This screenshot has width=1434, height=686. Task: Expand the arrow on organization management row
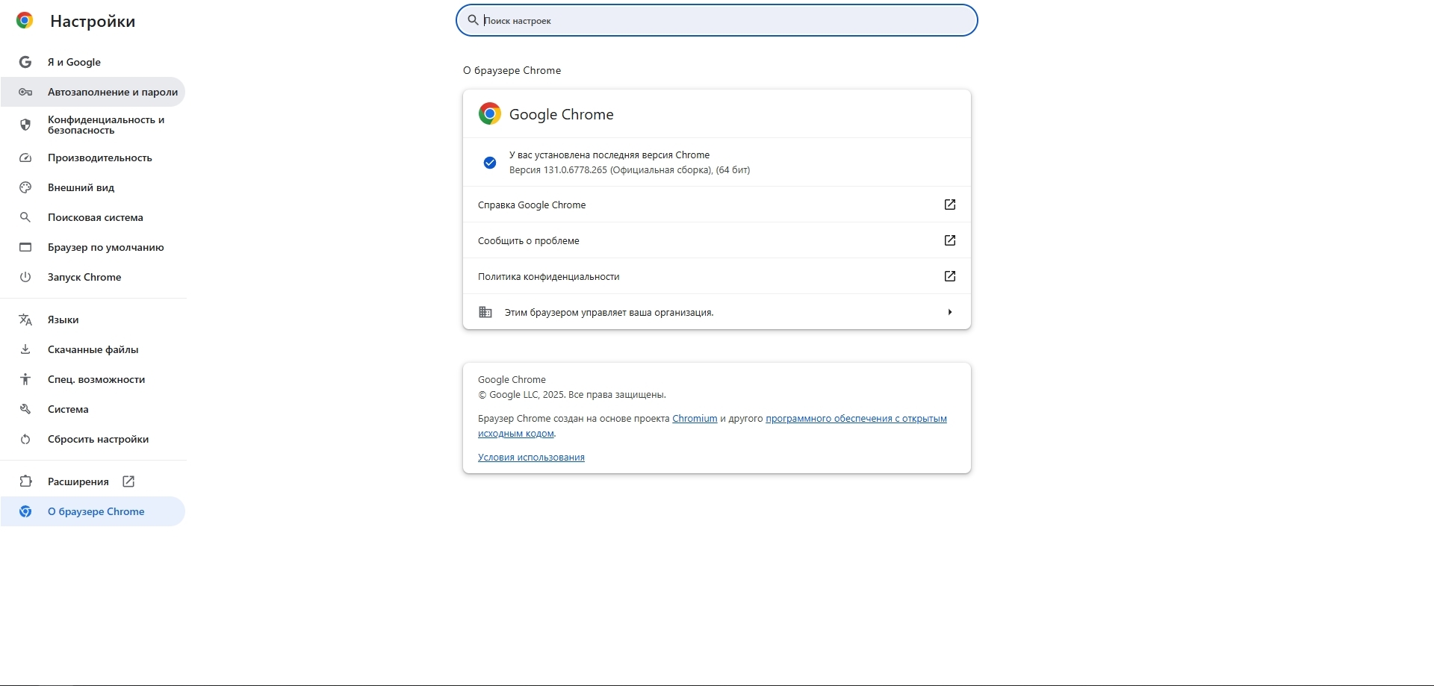click(950, 312)
